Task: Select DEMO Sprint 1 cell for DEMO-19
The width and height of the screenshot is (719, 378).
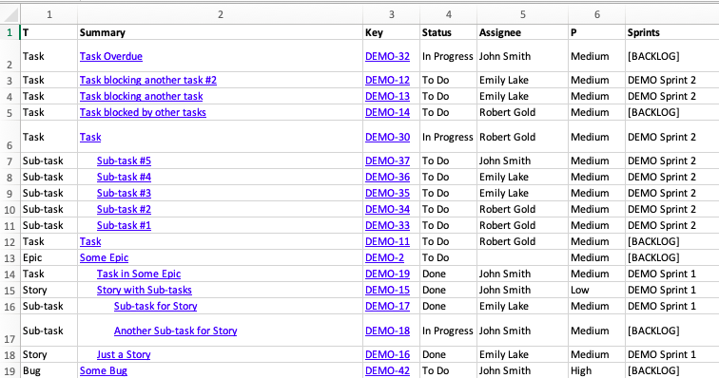Action: tap(671, 274)
